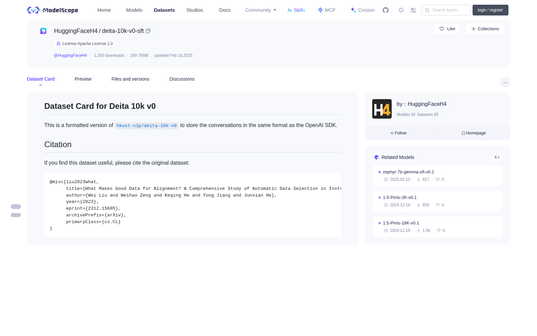Switch to Files and versions tab

(130, 79)
